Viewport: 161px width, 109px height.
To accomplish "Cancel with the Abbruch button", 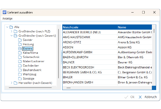I will tap(148, 97).
